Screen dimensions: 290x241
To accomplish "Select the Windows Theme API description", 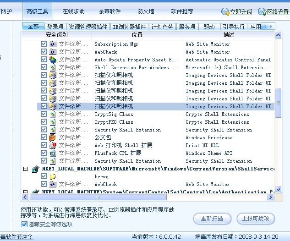I will click(209, 153).
